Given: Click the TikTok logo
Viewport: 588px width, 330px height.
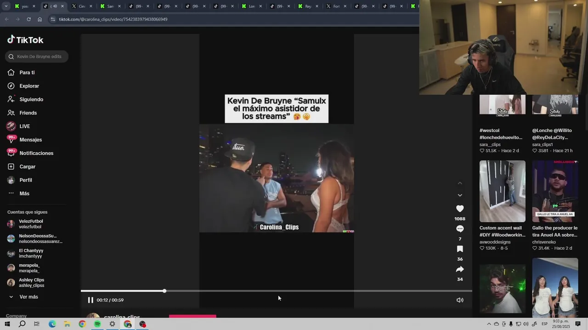Looking at the screenshot, I should (x=25, y=40).
